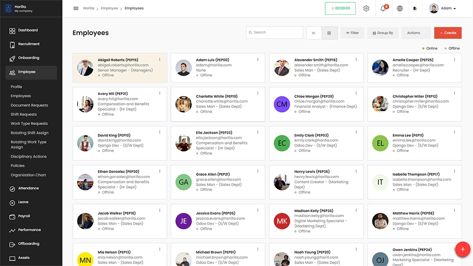The image size is (473, 266).
Task: Open three-dot menu on Abigail Roberts card
Action: (x=160, y=60)
